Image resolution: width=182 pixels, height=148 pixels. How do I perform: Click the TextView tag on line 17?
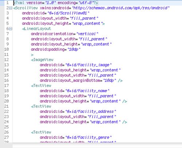point(41,86)
